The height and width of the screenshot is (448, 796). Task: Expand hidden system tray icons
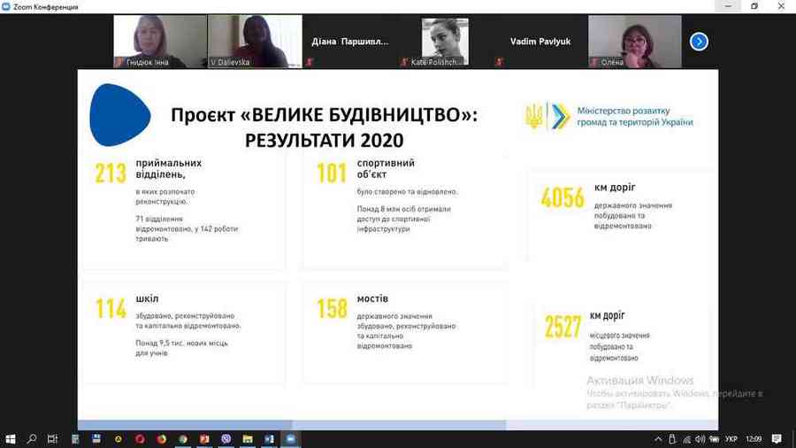pyautogui.click(x=658, y=438)
